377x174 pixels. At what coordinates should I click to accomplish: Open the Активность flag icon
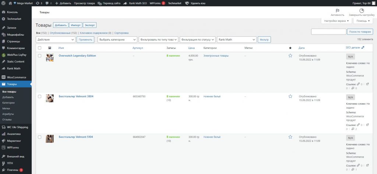337,11
